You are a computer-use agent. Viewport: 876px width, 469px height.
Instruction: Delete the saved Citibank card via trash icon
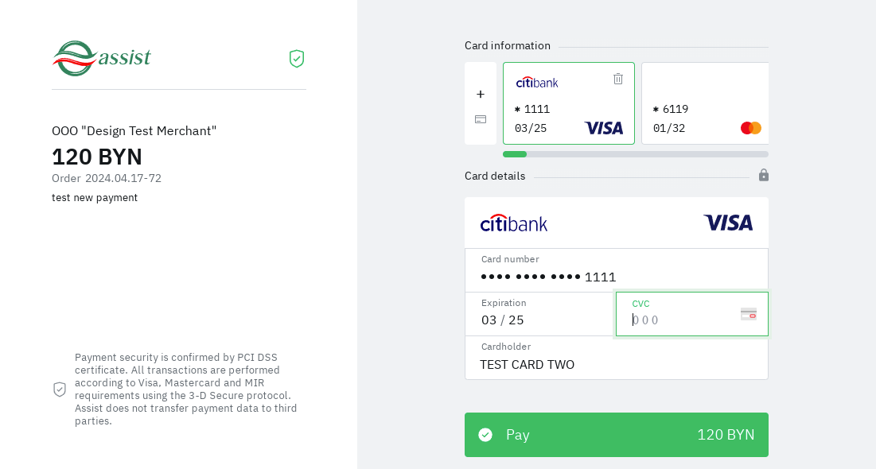click(x=618, y=79)
